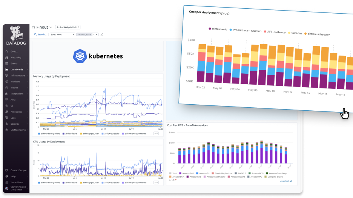Click the UX Monitoring icon in sidebar
Viewport: 353px width, 198px height.
7,130
